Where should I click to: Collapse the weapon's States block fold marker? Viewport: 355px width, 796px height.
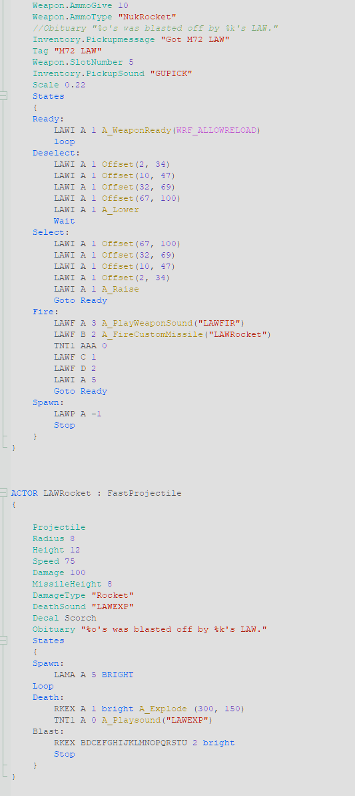pos(3,96)
